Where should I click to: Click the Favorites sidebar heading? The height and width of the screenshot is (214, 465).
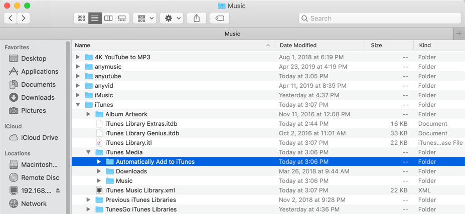click(x=17, y=47)
